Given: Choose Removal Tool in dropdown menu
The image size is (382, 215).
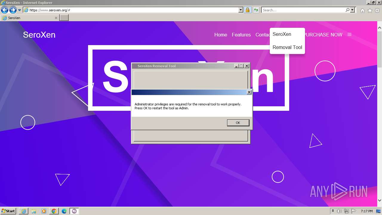Looking at the screenshot, I should pos(287,47).
